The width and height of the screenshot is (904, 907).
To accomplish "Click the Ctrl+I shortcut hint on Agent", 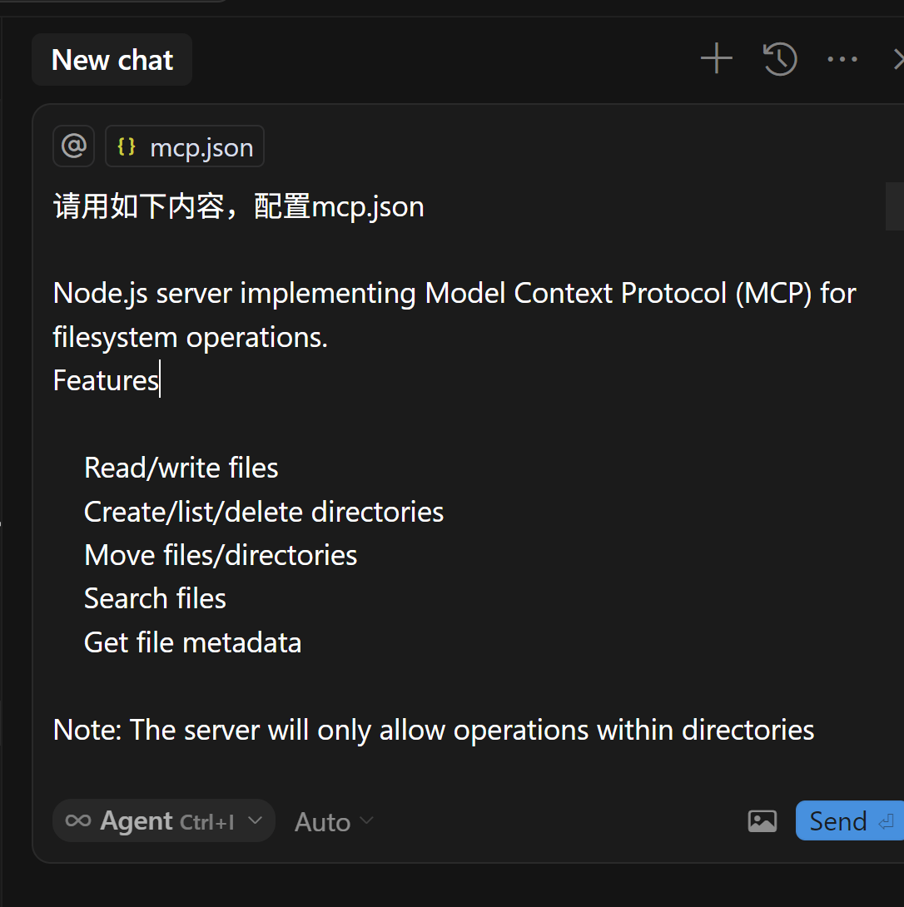I will (x=209, y=823).
